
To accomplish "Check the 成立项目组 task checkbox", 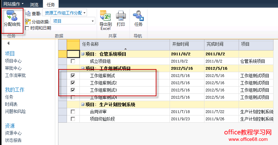I will pyautogui.click(x=73, y=61).
